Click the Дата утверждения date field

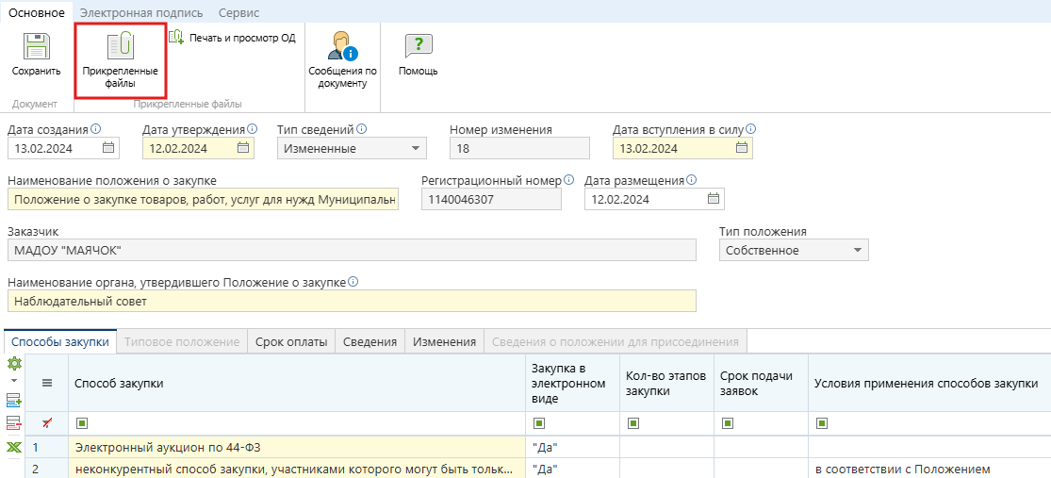(x=198, y=148)
